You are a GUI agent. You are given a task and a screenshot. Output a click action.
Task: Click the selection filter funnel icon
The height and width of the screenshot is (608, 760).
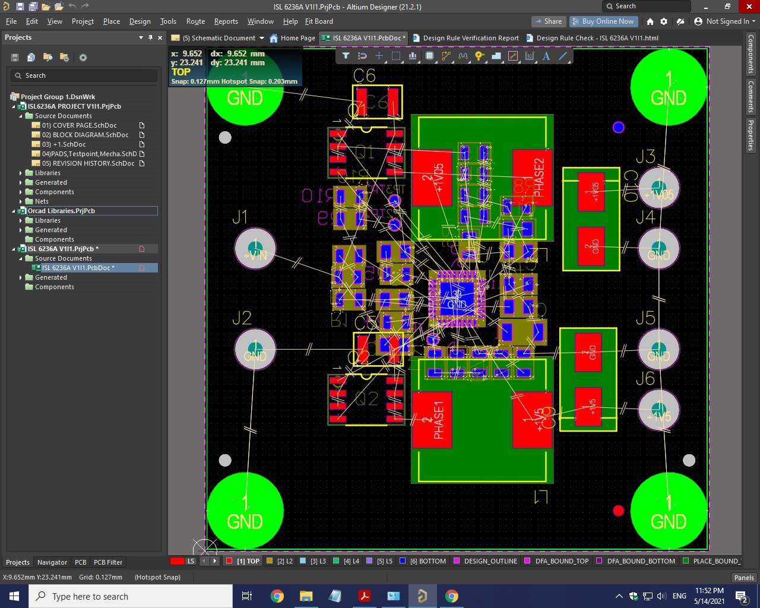pyautogui.click(x=346, y=56)
